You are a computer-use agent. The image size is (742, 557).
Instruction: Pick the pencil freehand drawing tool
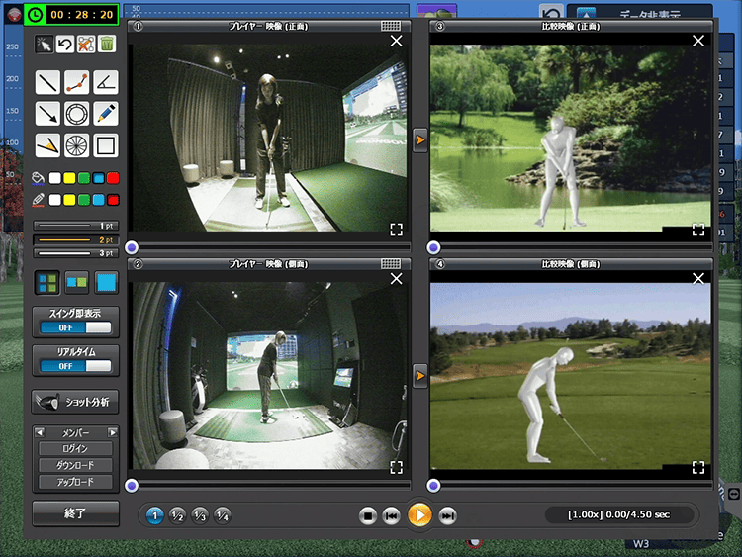click(x=106, y=114)
